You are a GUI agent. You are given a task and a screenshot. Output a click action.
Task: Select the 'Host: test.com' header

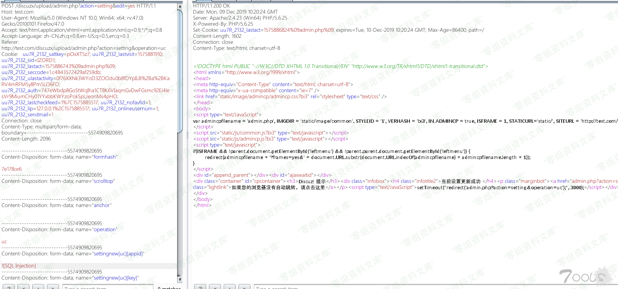(17, 12)
